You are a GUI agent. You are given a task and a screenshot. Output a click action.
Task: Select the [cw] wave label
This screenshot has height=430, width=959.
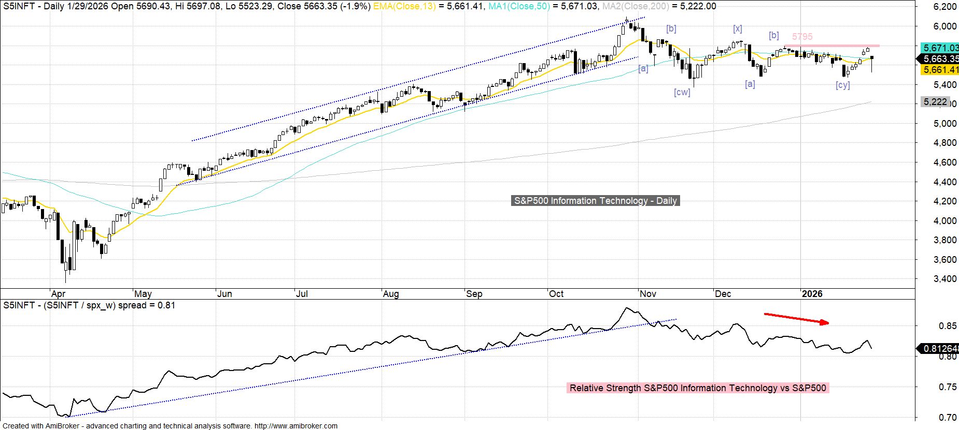pyautogui.click(x=682, y=92)
